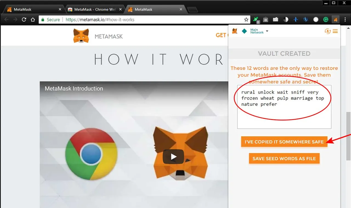Open the MetaMask popup hamburger menu
351x208 pixels.
point(335,31)
